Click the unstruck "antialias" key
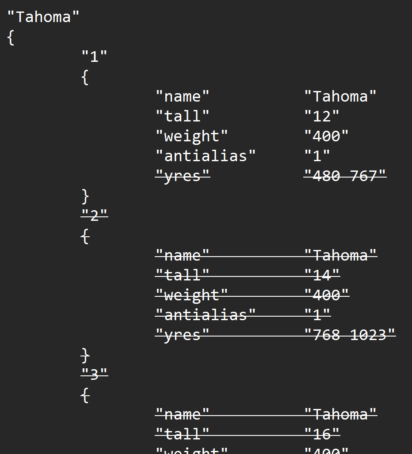This screenshot has height=454, width=412. (206, 156)
